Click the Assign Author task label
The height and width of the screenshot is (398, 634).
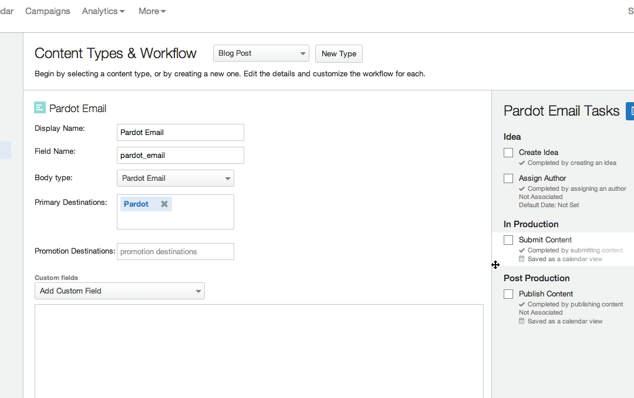pyautogui.click(x=542, y=178)
